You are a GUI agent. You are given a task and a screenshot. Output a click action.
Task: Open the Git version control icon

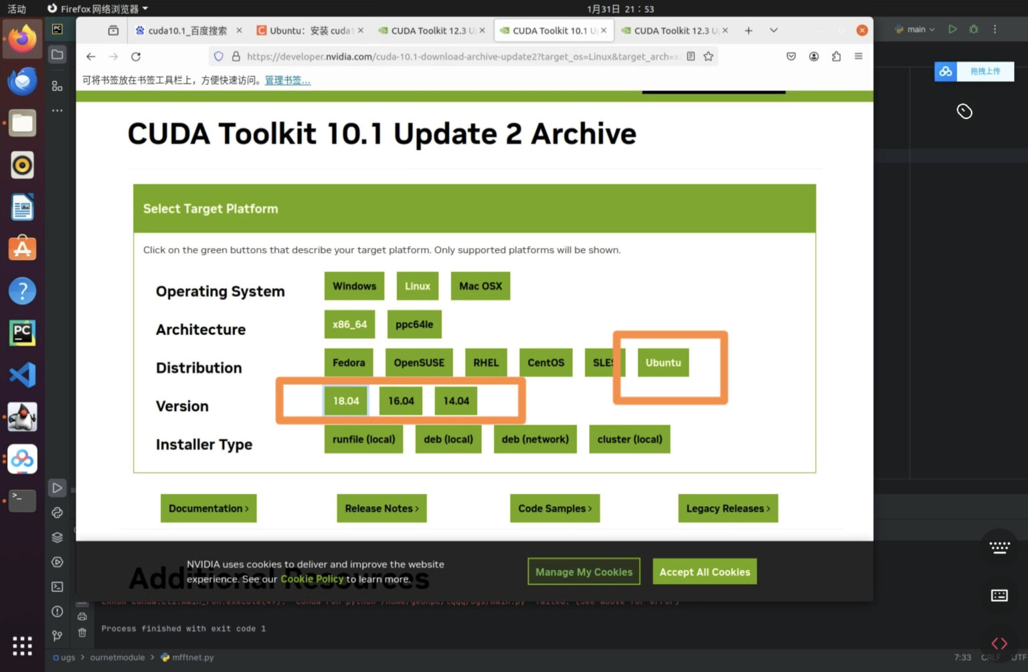[x=58, y=636]
